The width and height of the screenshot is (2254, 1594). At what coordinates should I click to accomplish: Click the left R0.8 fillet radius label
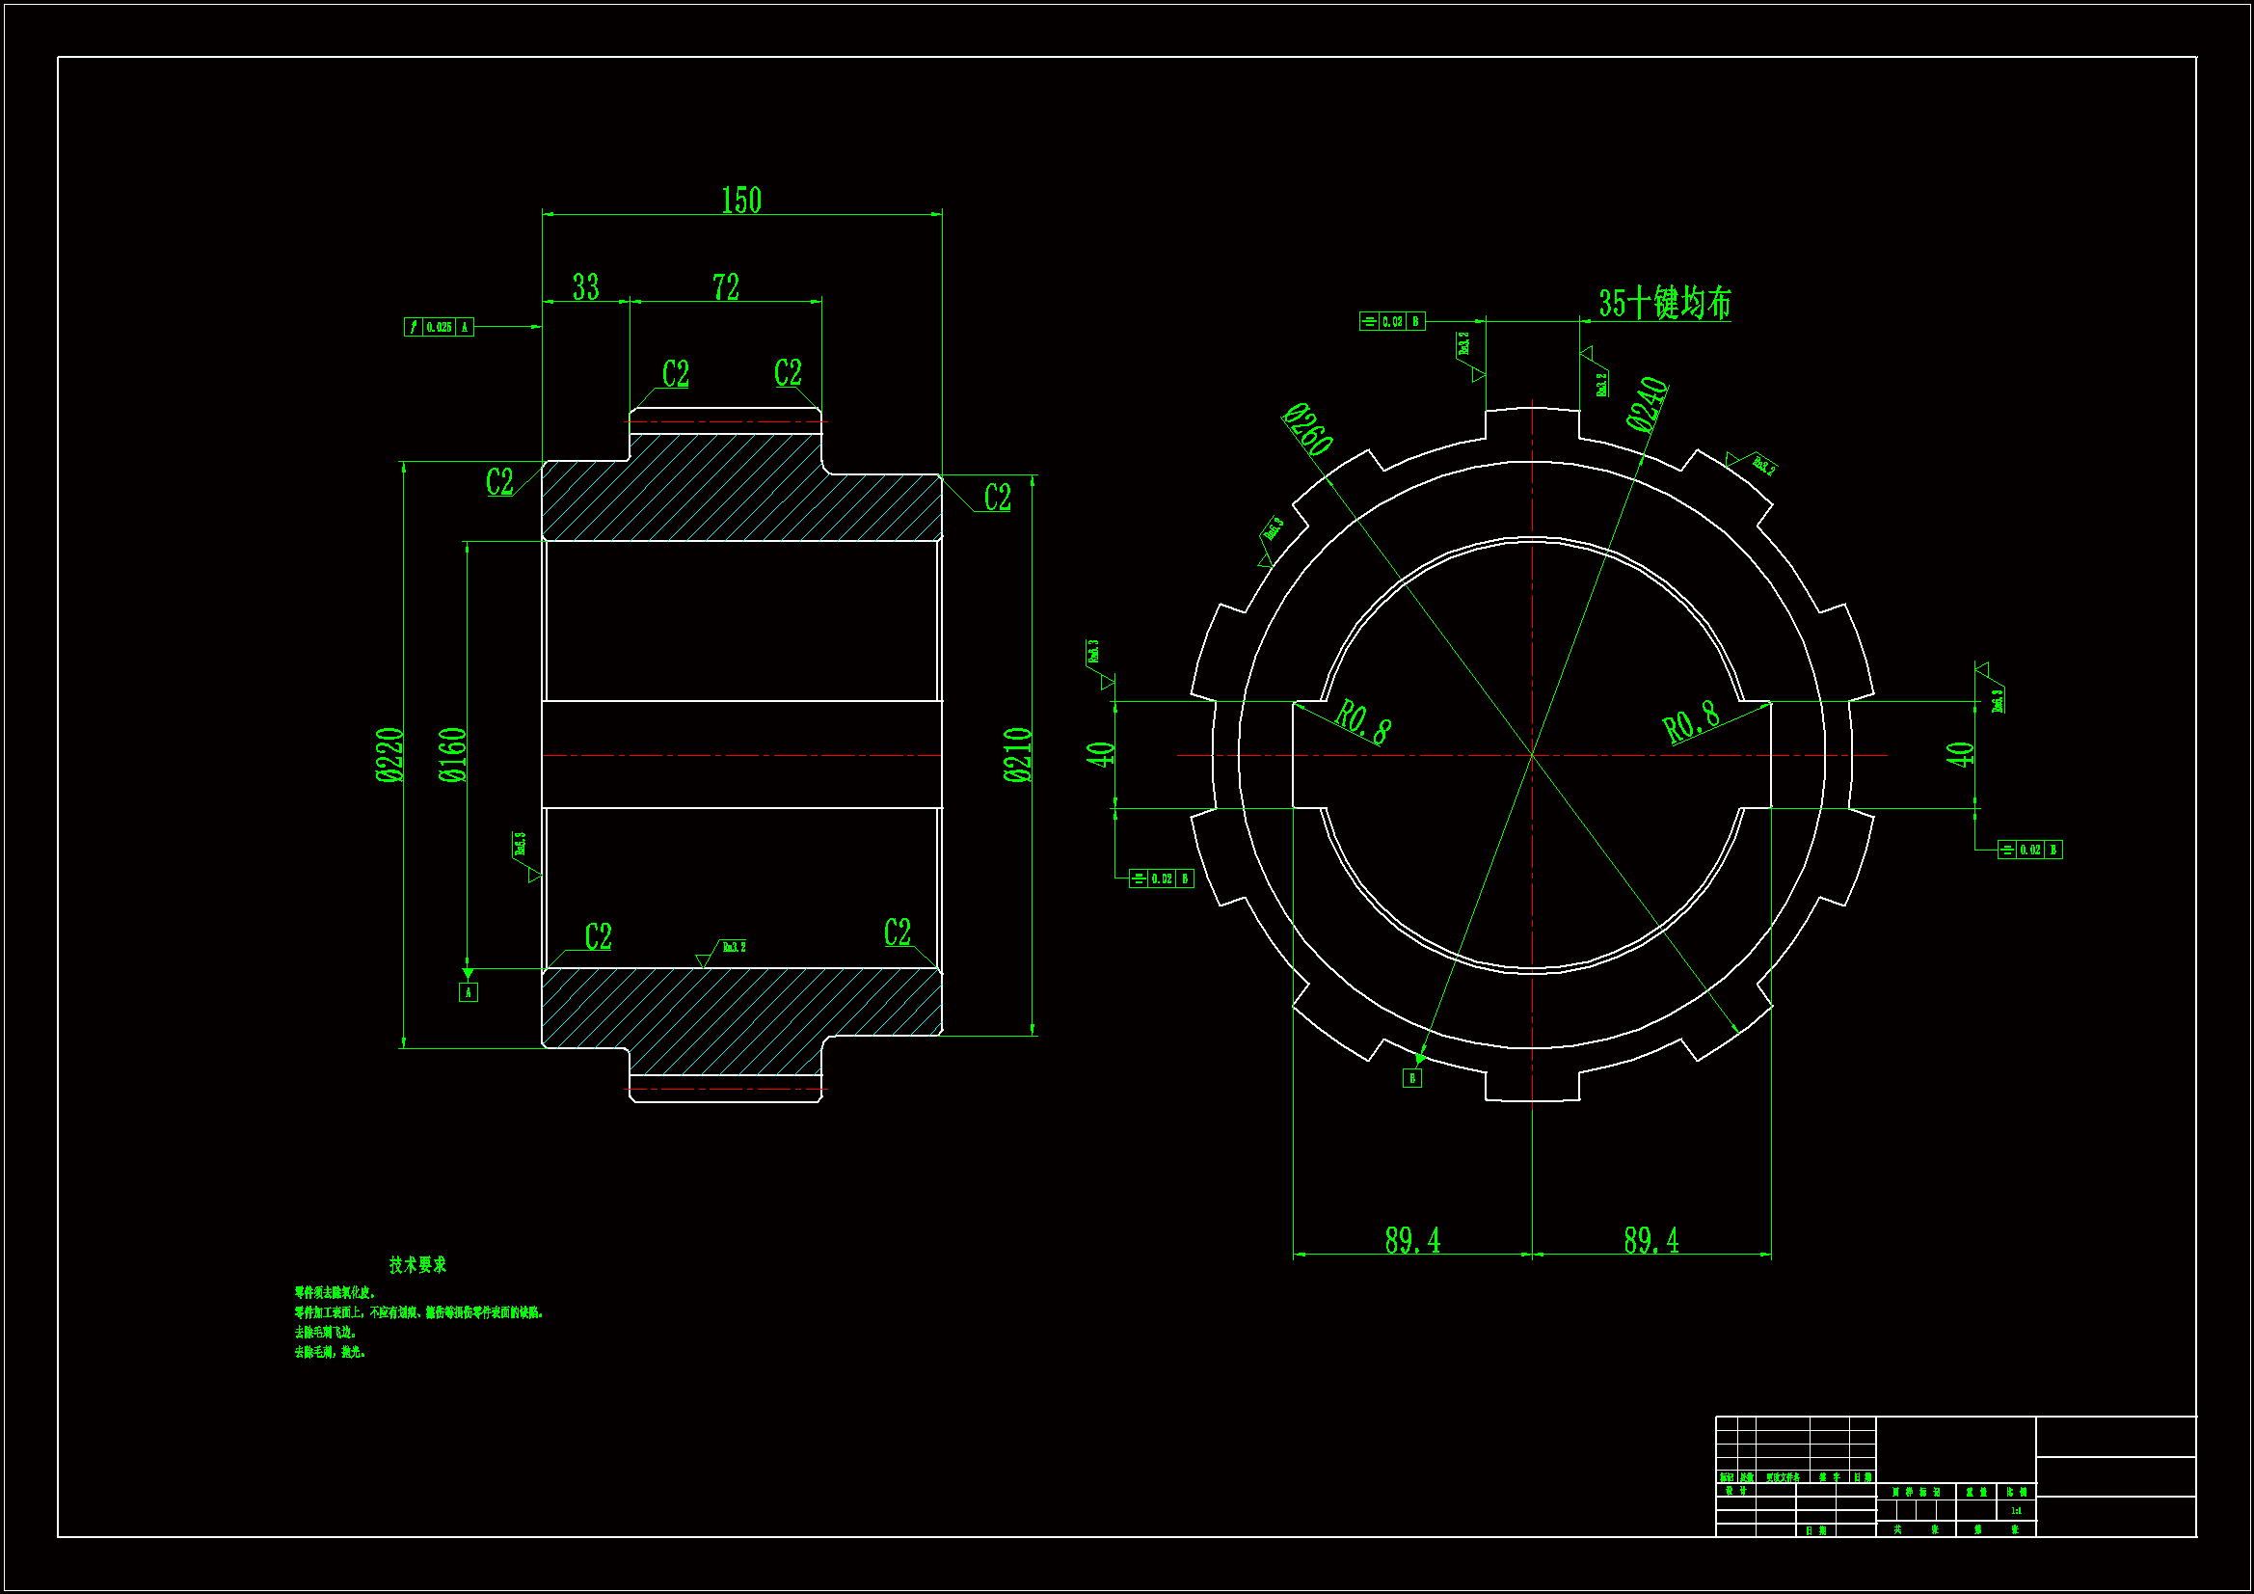click(x=1362, y=722)
